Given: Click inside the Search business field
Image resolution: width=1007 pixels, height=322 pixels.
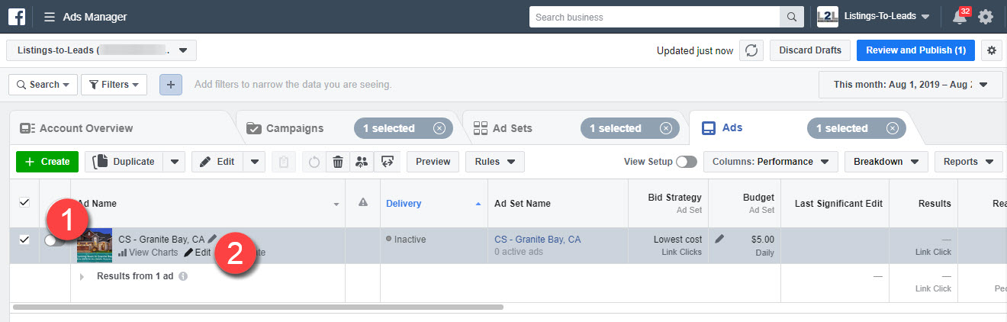Looking at the screenshot, I should pos(655,17).
